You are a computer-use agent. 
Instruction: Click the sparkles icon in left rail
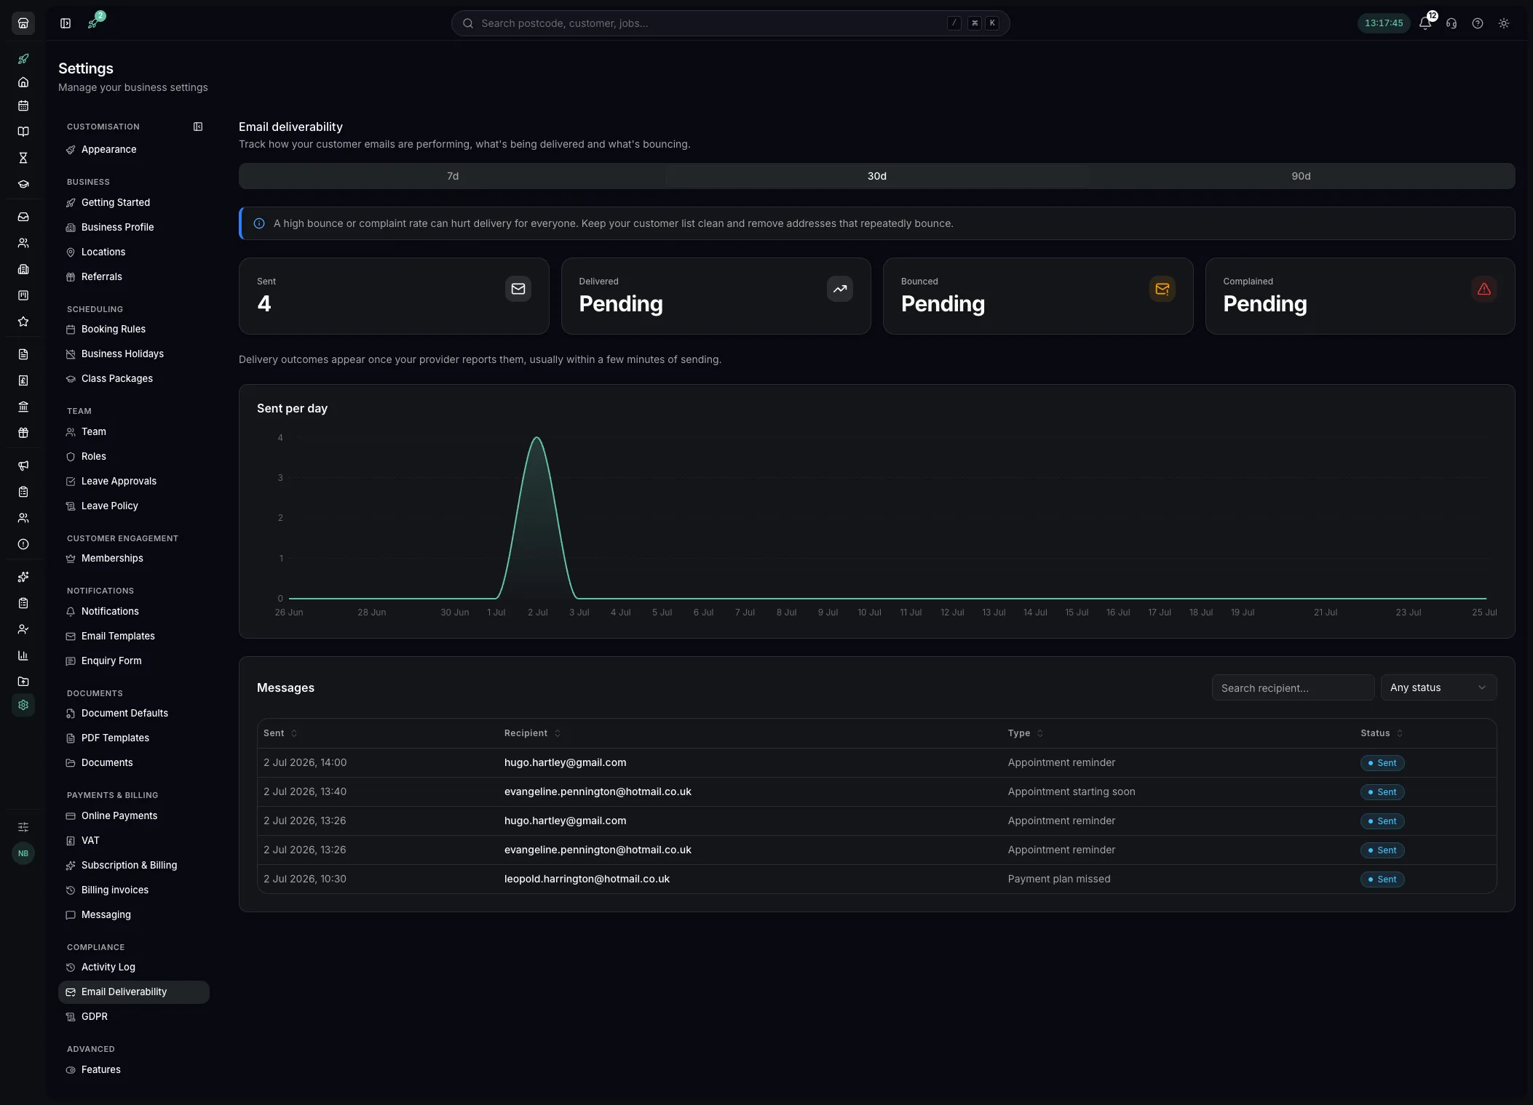(23, 577)
